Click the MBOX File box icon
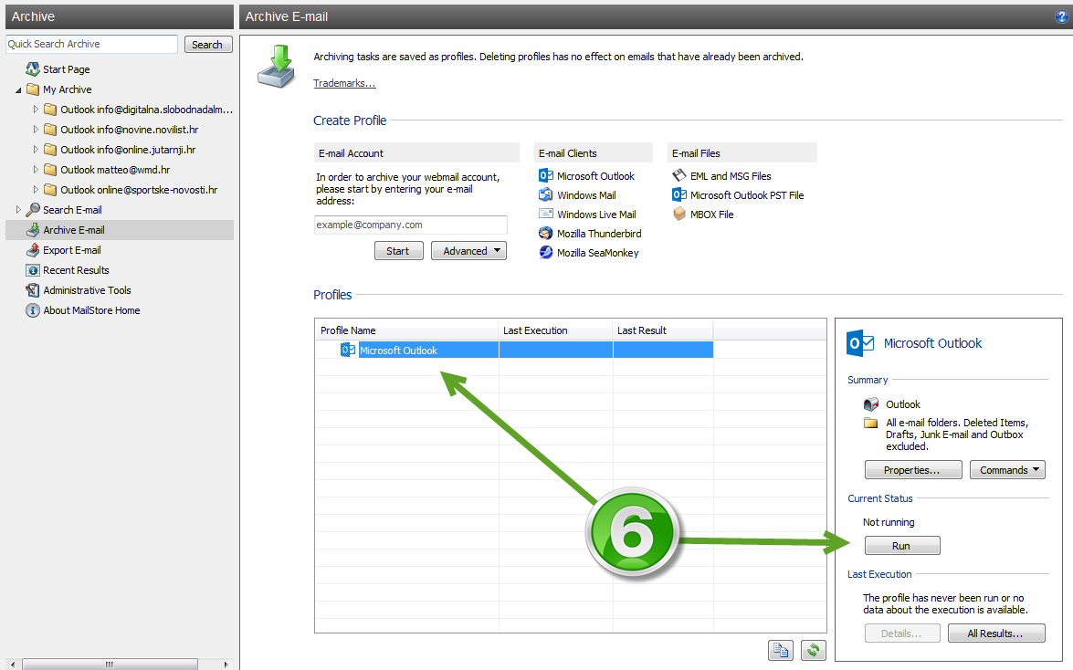Viewport: 1073px width, 670px height. [x=679, y=214]
